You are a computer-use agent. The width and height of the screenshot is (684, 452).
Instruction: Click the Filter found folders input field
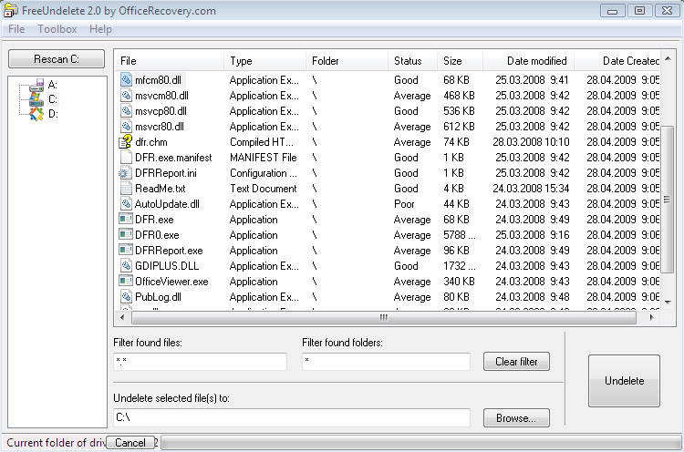[x=387, y=362]
